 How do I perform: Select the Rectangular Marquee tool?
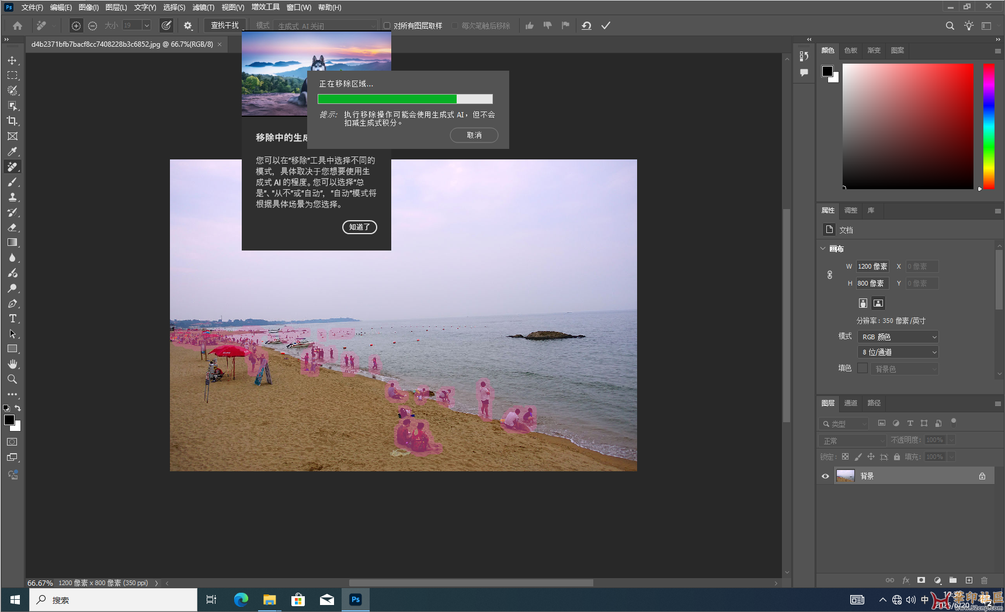click(12, 76)
